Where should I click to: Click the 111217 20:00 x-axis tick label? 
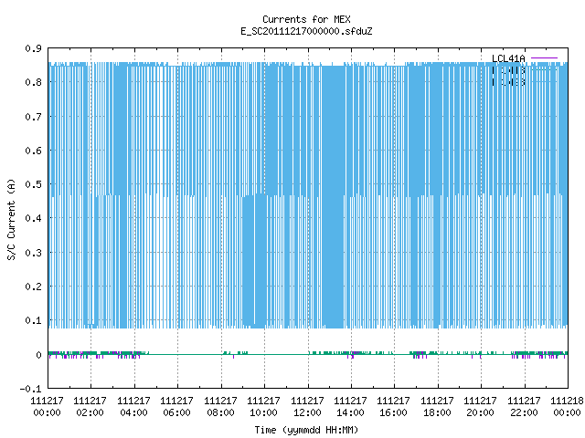[480, 407]
